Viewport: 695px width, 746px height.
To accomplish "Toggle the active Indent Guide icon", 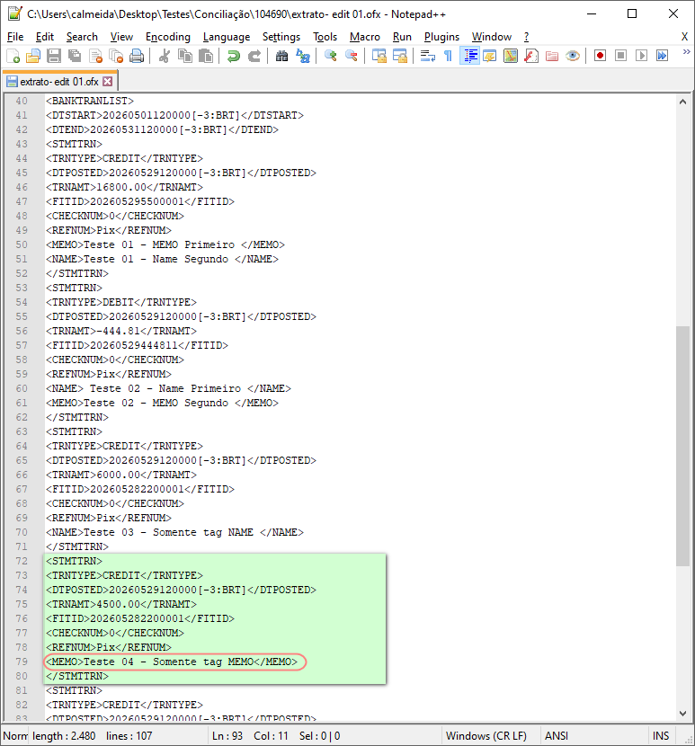I will pyautogui.click(x=469, y=56).
